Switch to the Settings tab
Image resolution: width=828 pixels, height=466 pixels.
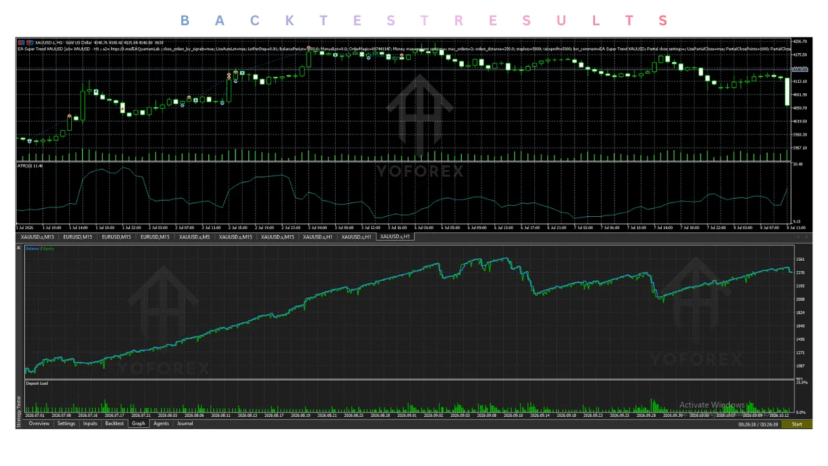[x=66, y=424]
